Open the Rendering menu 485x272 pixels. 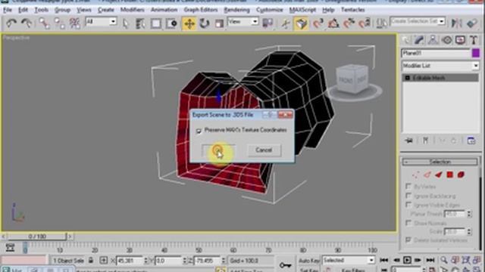coord(236,10)
